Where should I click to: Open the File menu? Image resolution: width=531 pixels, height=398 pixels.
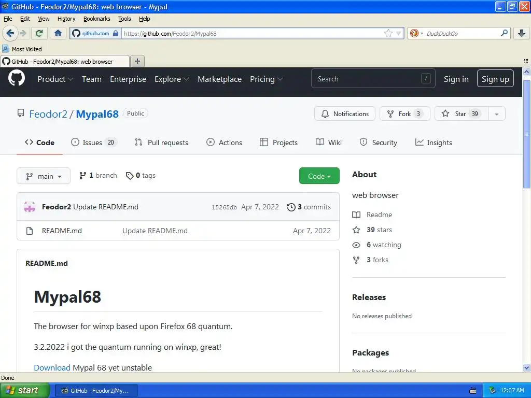[x=8, y=19]
